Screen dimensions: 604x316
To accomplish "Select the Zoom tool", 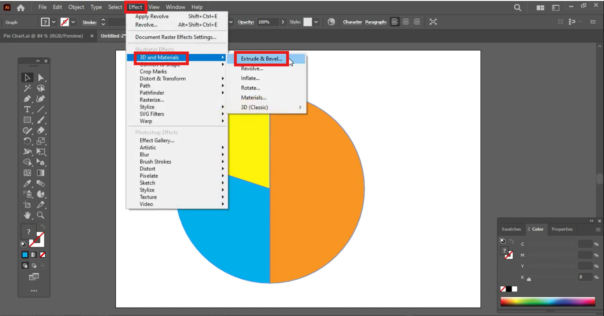I will tap(41, 215).
